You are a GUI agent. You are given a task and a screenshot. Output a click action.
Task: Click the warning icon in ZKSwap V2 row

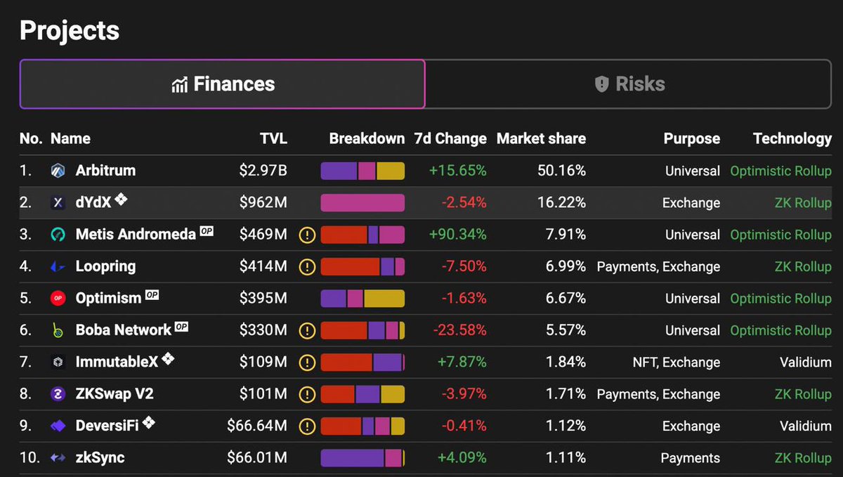coord(307,394)
